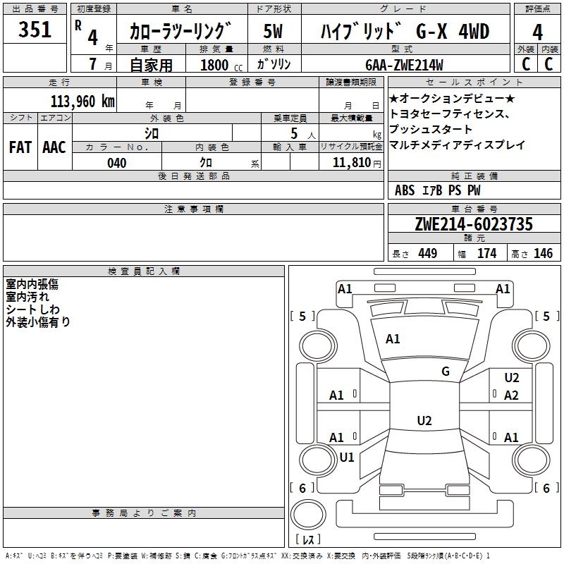This screenshot has width=564, height=564.
Task: Select the height value 146
Action: pyautogui.click(x=543, y=254)
